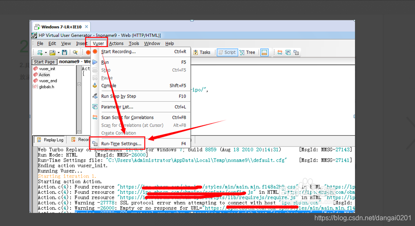
Task: Select Action in the action tree
Action: [44, 75]
